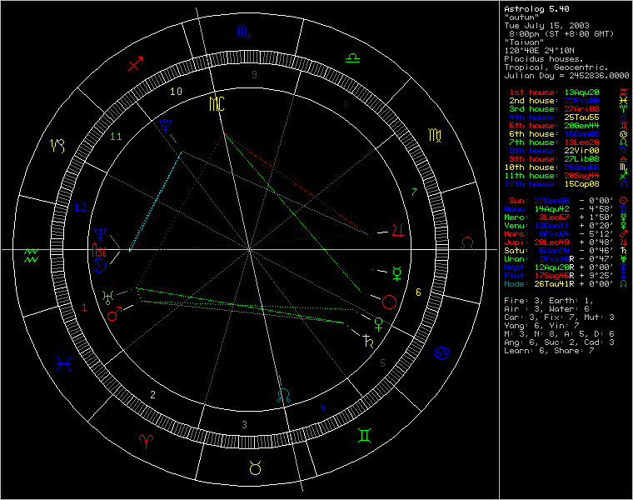
Task: Click house number 11 in wheel
Action: point(117,137)
